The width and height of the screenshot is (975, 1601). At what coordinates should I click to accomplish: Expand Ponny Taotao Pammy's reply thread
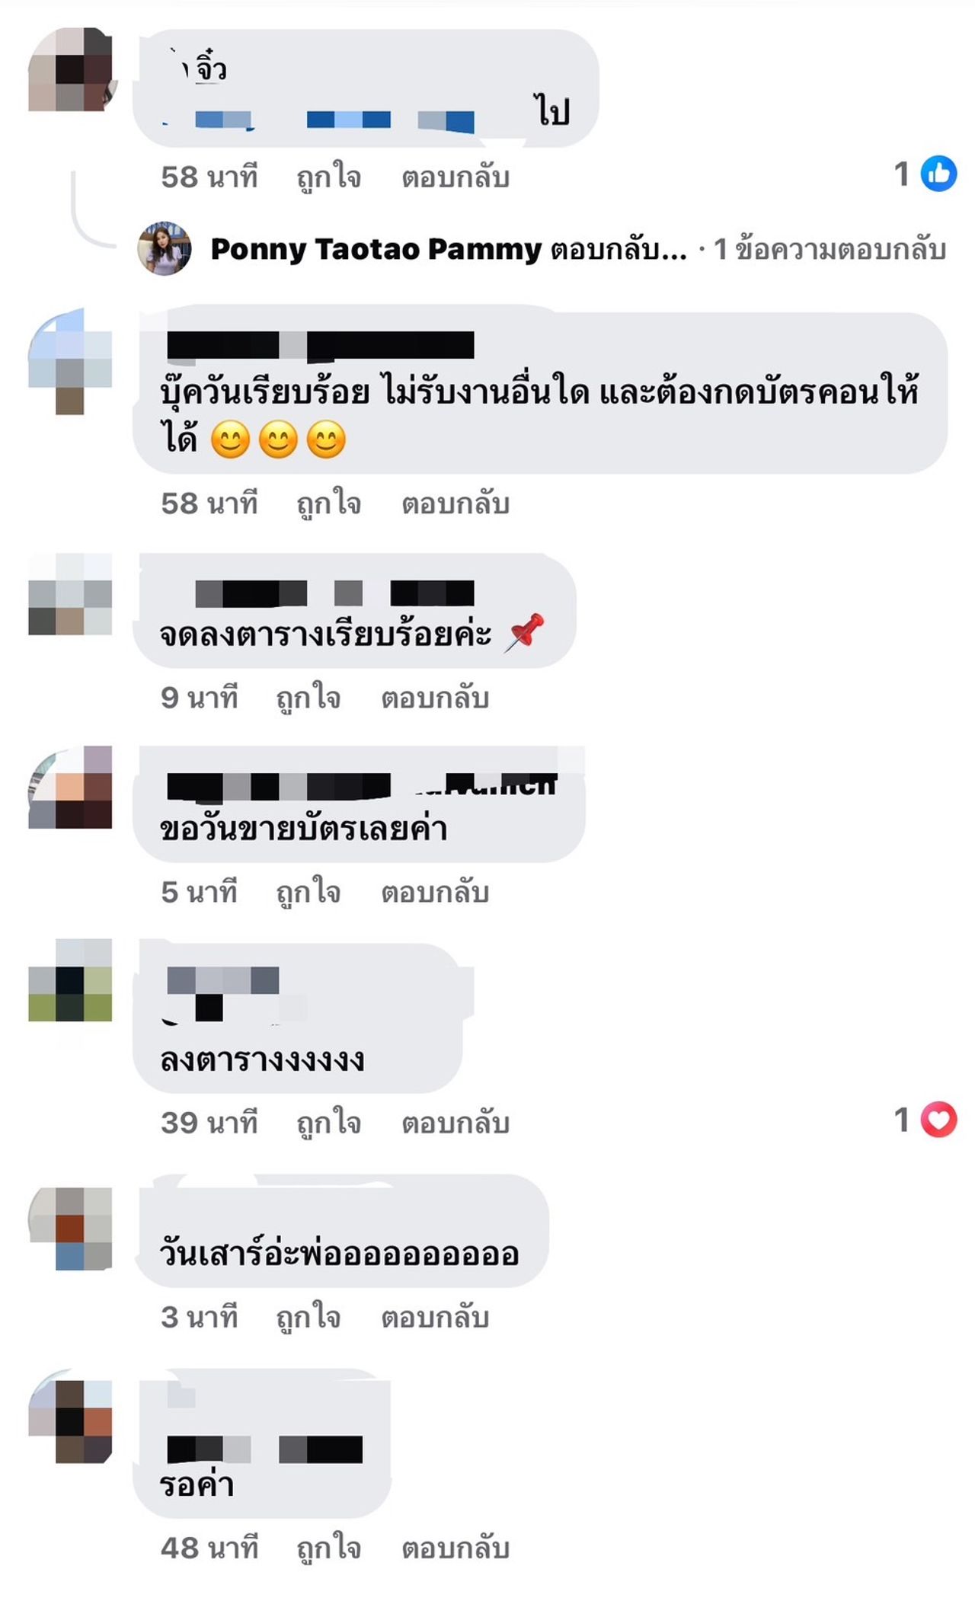(448, 249)
